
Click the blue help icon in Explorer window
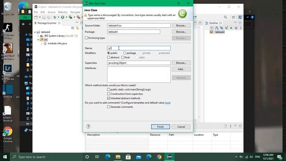[x=252, y=17]
